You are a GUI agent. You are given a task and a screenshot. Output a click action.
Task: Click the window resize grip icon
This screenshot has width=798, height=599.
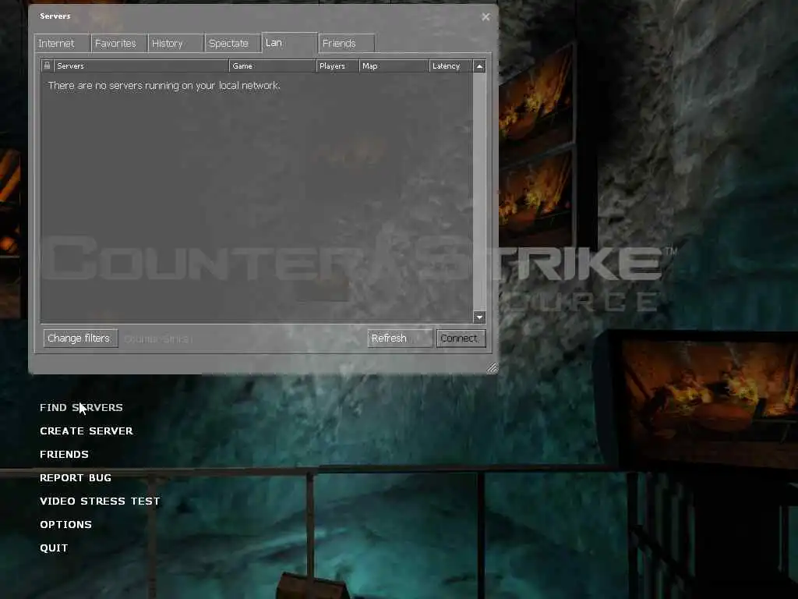[x=492, y=368]
